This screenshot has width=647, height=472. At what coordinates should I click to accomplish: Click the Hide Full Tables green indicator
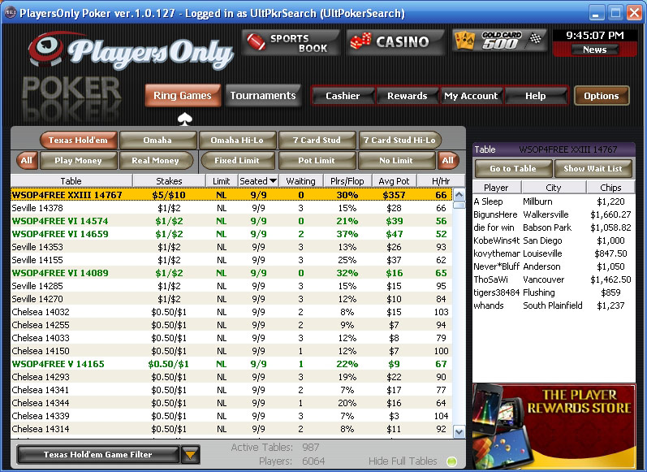click(451, 461)
